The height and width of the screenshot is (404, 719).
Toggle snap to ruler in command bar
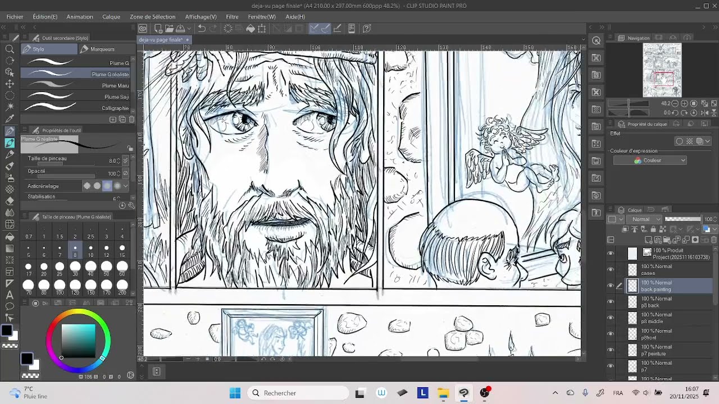[315, 29]
